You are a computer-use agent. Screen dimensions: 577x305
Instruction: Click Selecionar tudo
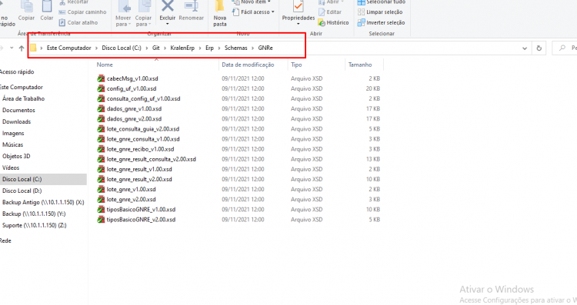point(382,2)
